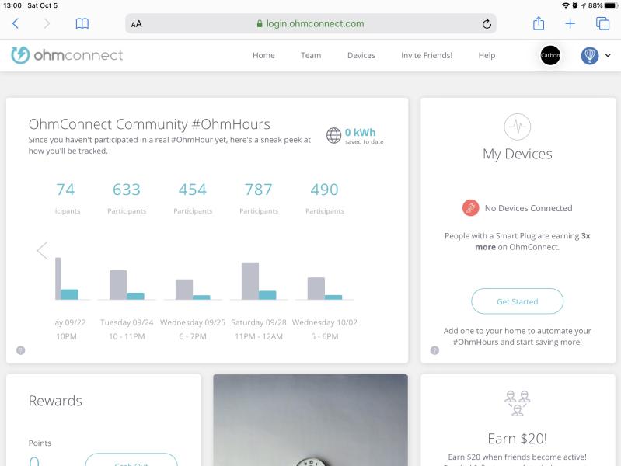Click the Earn $20! friends icon
The width and height of the screenshot is (621, 466).
coord(517,403)
